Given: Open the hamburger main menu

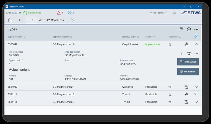Looking at the screenshot, I should click(x=175, y=13).
